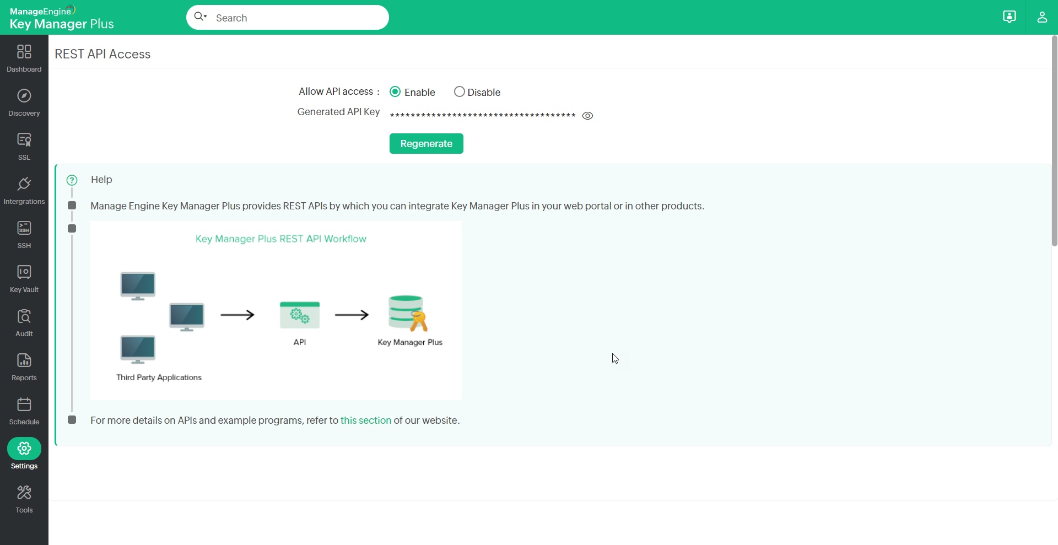Viewport: 1058px width, 545px height.
Task: Click the masked Generated API Key value
Action: click(x=483, y=116)
